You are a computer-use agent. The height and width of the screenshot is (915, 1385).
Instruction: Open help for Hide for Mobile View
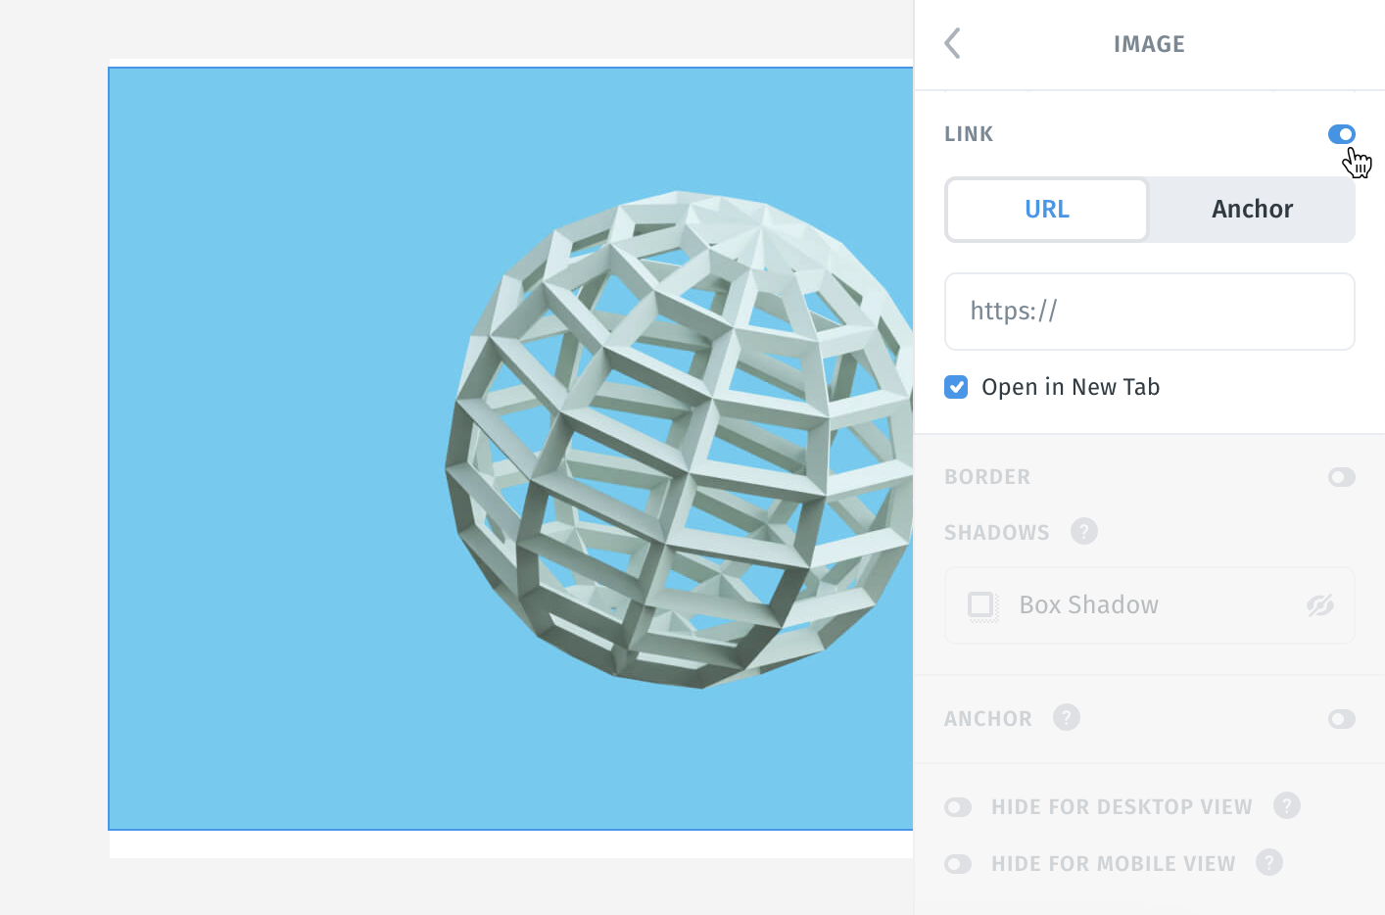pyautogui.click(x=1268, y=862)
